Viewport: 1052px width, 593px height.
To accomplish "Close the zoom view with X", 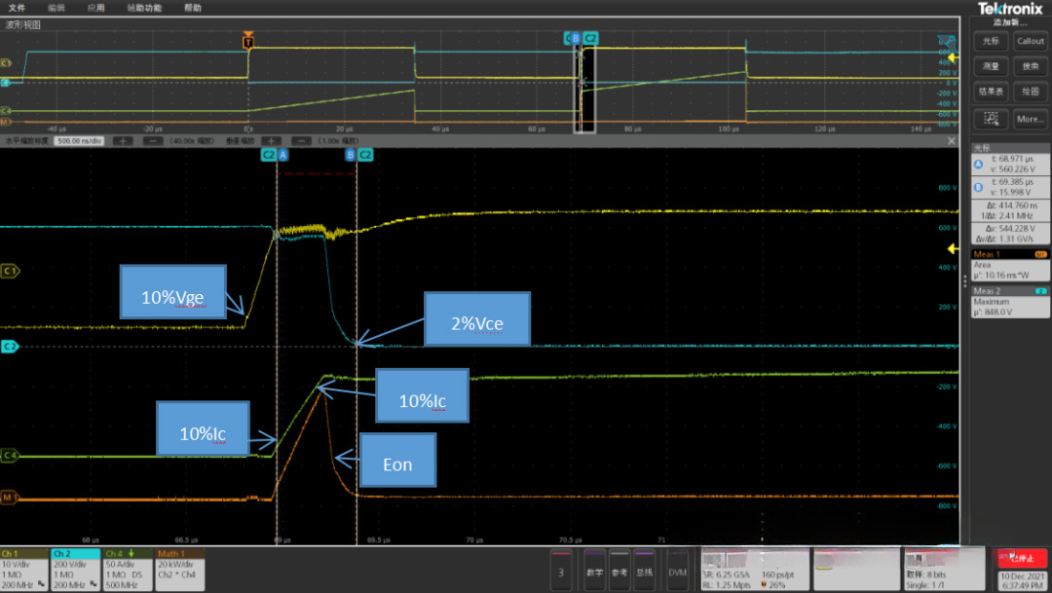I will [x=952, y=141].
